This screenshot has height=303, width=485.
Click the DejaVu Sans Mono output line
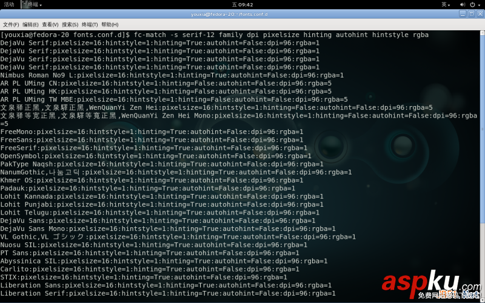[x=168, y=228]
